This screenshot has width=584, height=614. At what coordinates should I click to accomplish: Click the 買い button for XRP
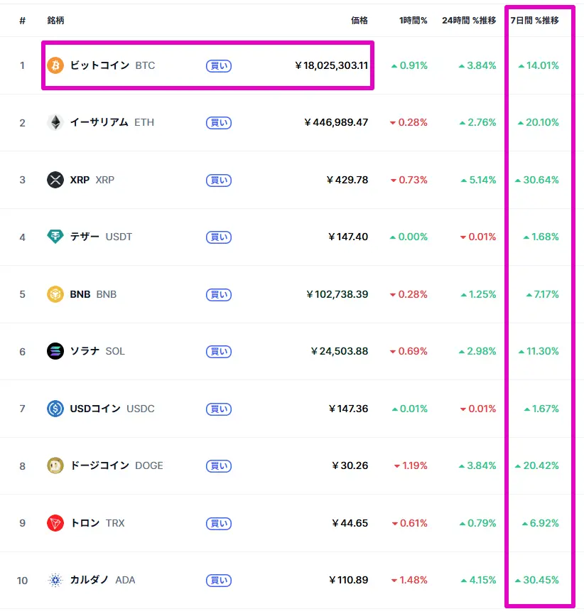pos(219,180)
